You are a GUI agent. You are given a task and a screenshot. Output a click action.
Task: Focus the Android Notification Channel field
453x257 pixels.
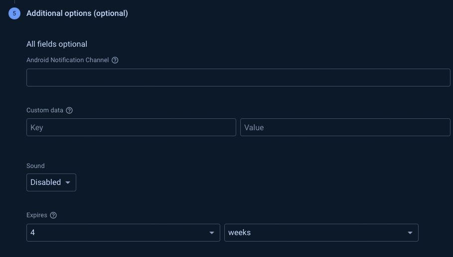click(x=238, y=78)
